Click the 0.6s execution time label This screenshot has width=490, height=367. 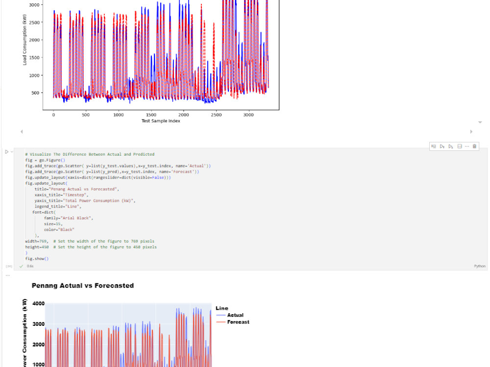(x=30, y=266)
